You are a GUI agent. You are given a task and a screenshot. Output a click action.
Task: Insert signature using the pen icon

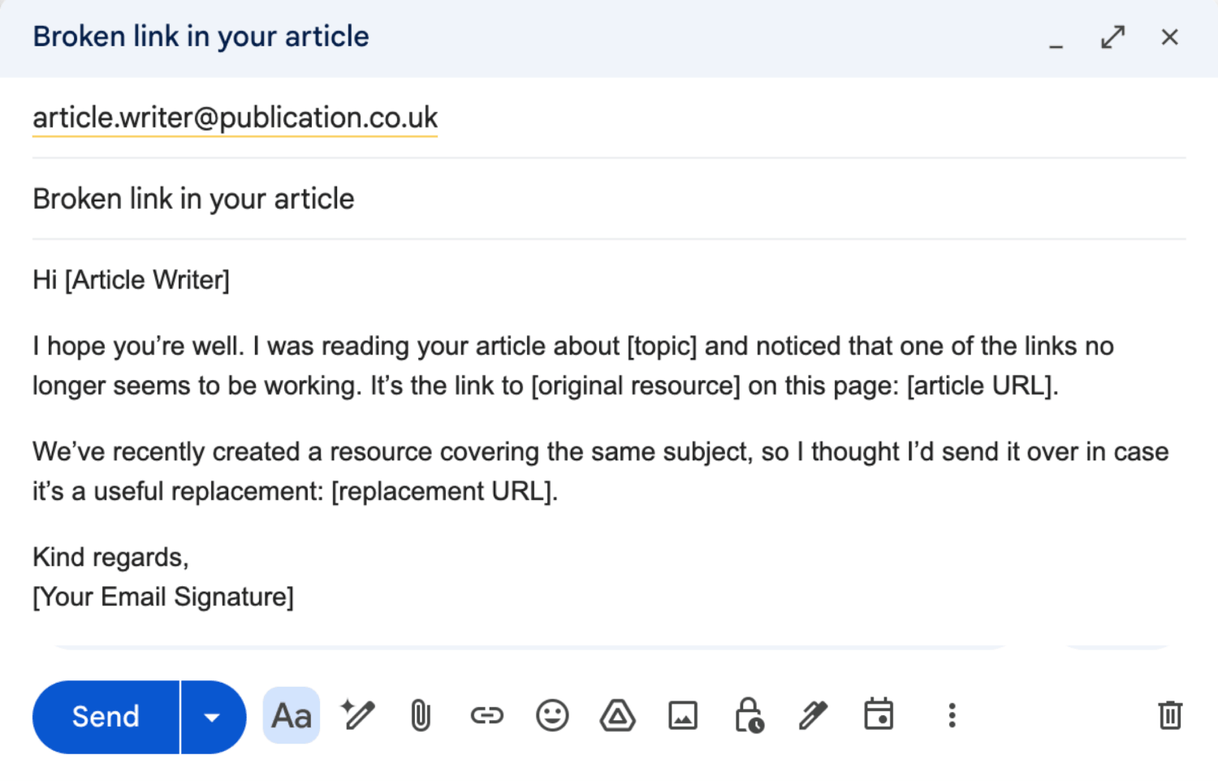pyautogui.click(x=813, y=715)
